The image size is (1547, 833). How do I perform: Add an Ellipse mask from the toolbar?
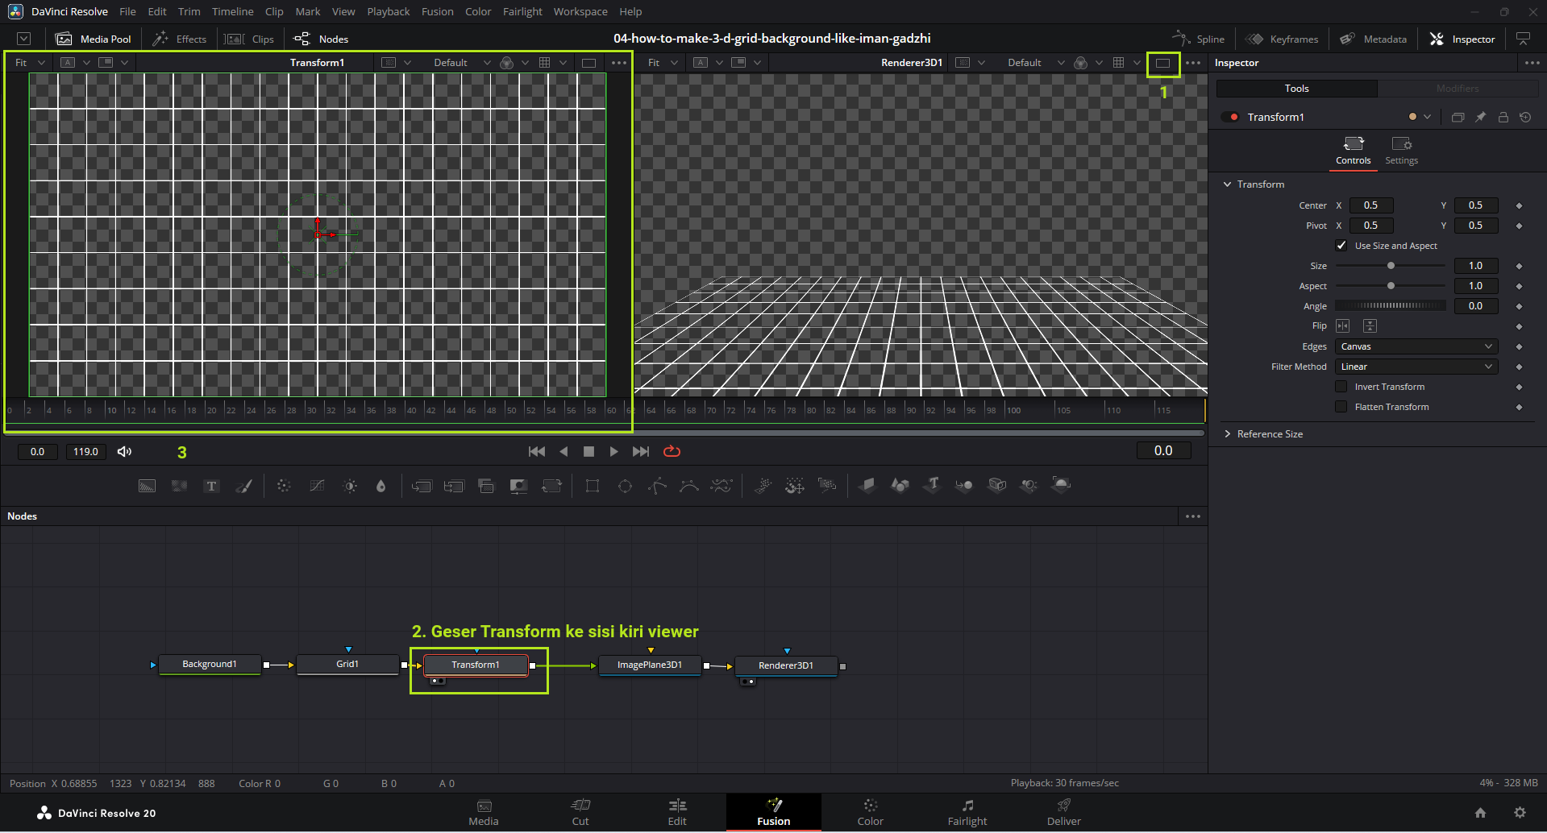(x=625, y=486)
